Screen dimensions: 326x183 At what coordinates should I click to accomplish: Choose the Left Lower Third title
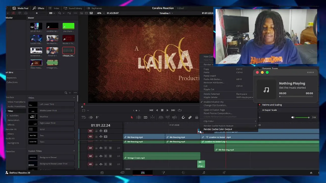coord(51,104)
